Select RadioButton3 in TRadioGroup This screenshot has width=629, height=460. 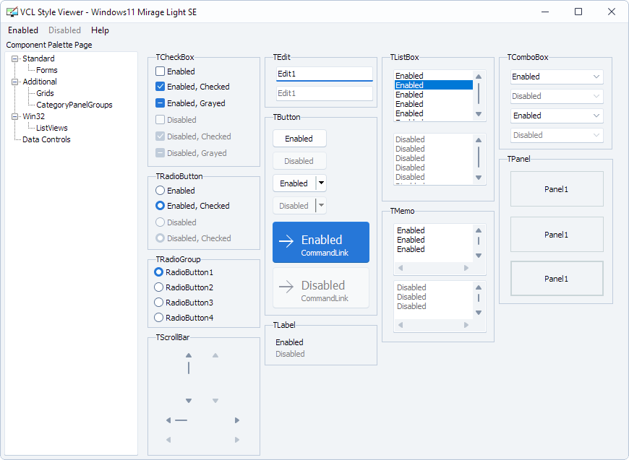point(159,303)
